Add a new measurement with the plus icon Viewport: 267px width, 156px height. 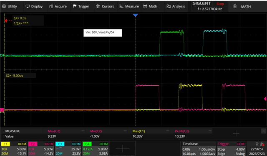pos(236,134)
